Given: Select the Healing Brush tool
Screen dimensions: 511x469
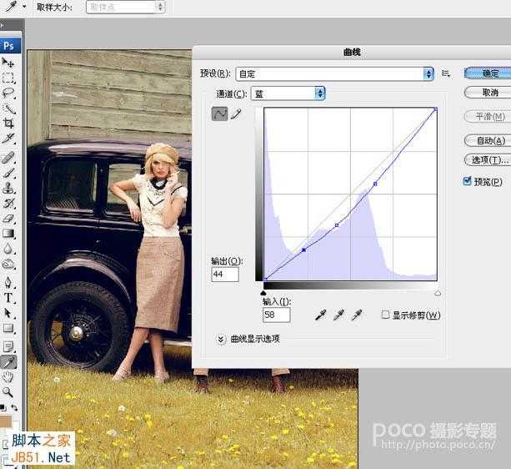Looking at the screenshot, I should [8, 158].
